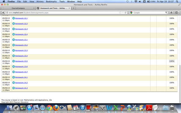The image size is (181, 113).
Task: Click the search magnifier in the Google box
Action: tap(166, 13)
